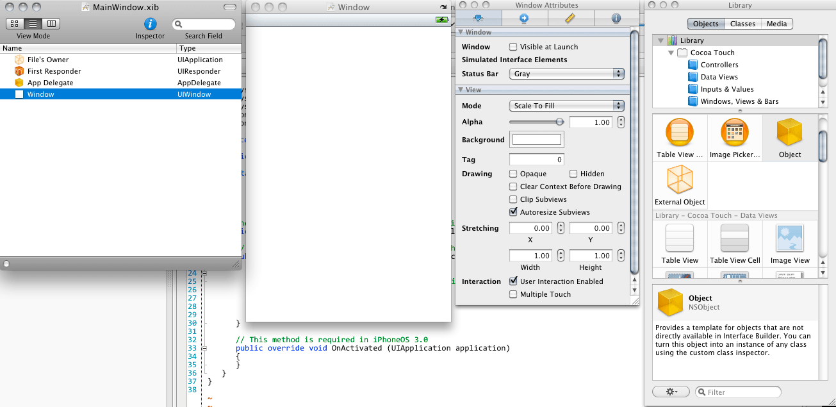Open the Mode Scale To Fill dropdown

[x=567, y=106]
